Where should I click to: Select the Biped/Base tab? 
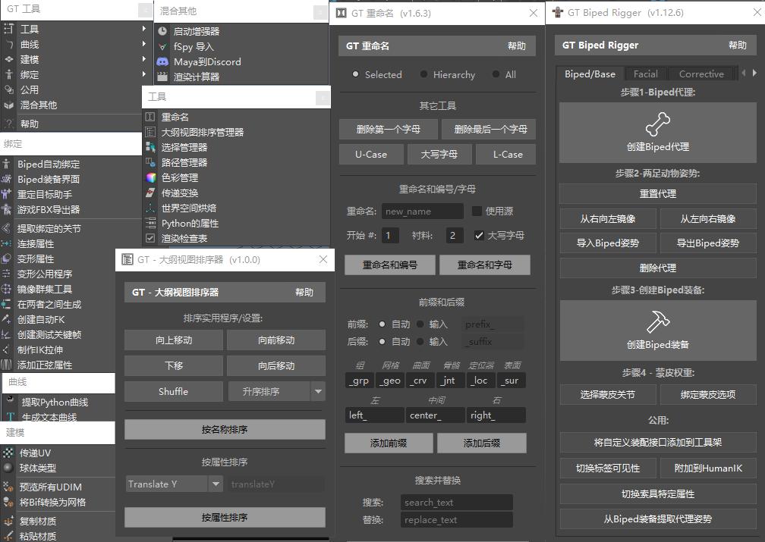[x=590, y=74]
